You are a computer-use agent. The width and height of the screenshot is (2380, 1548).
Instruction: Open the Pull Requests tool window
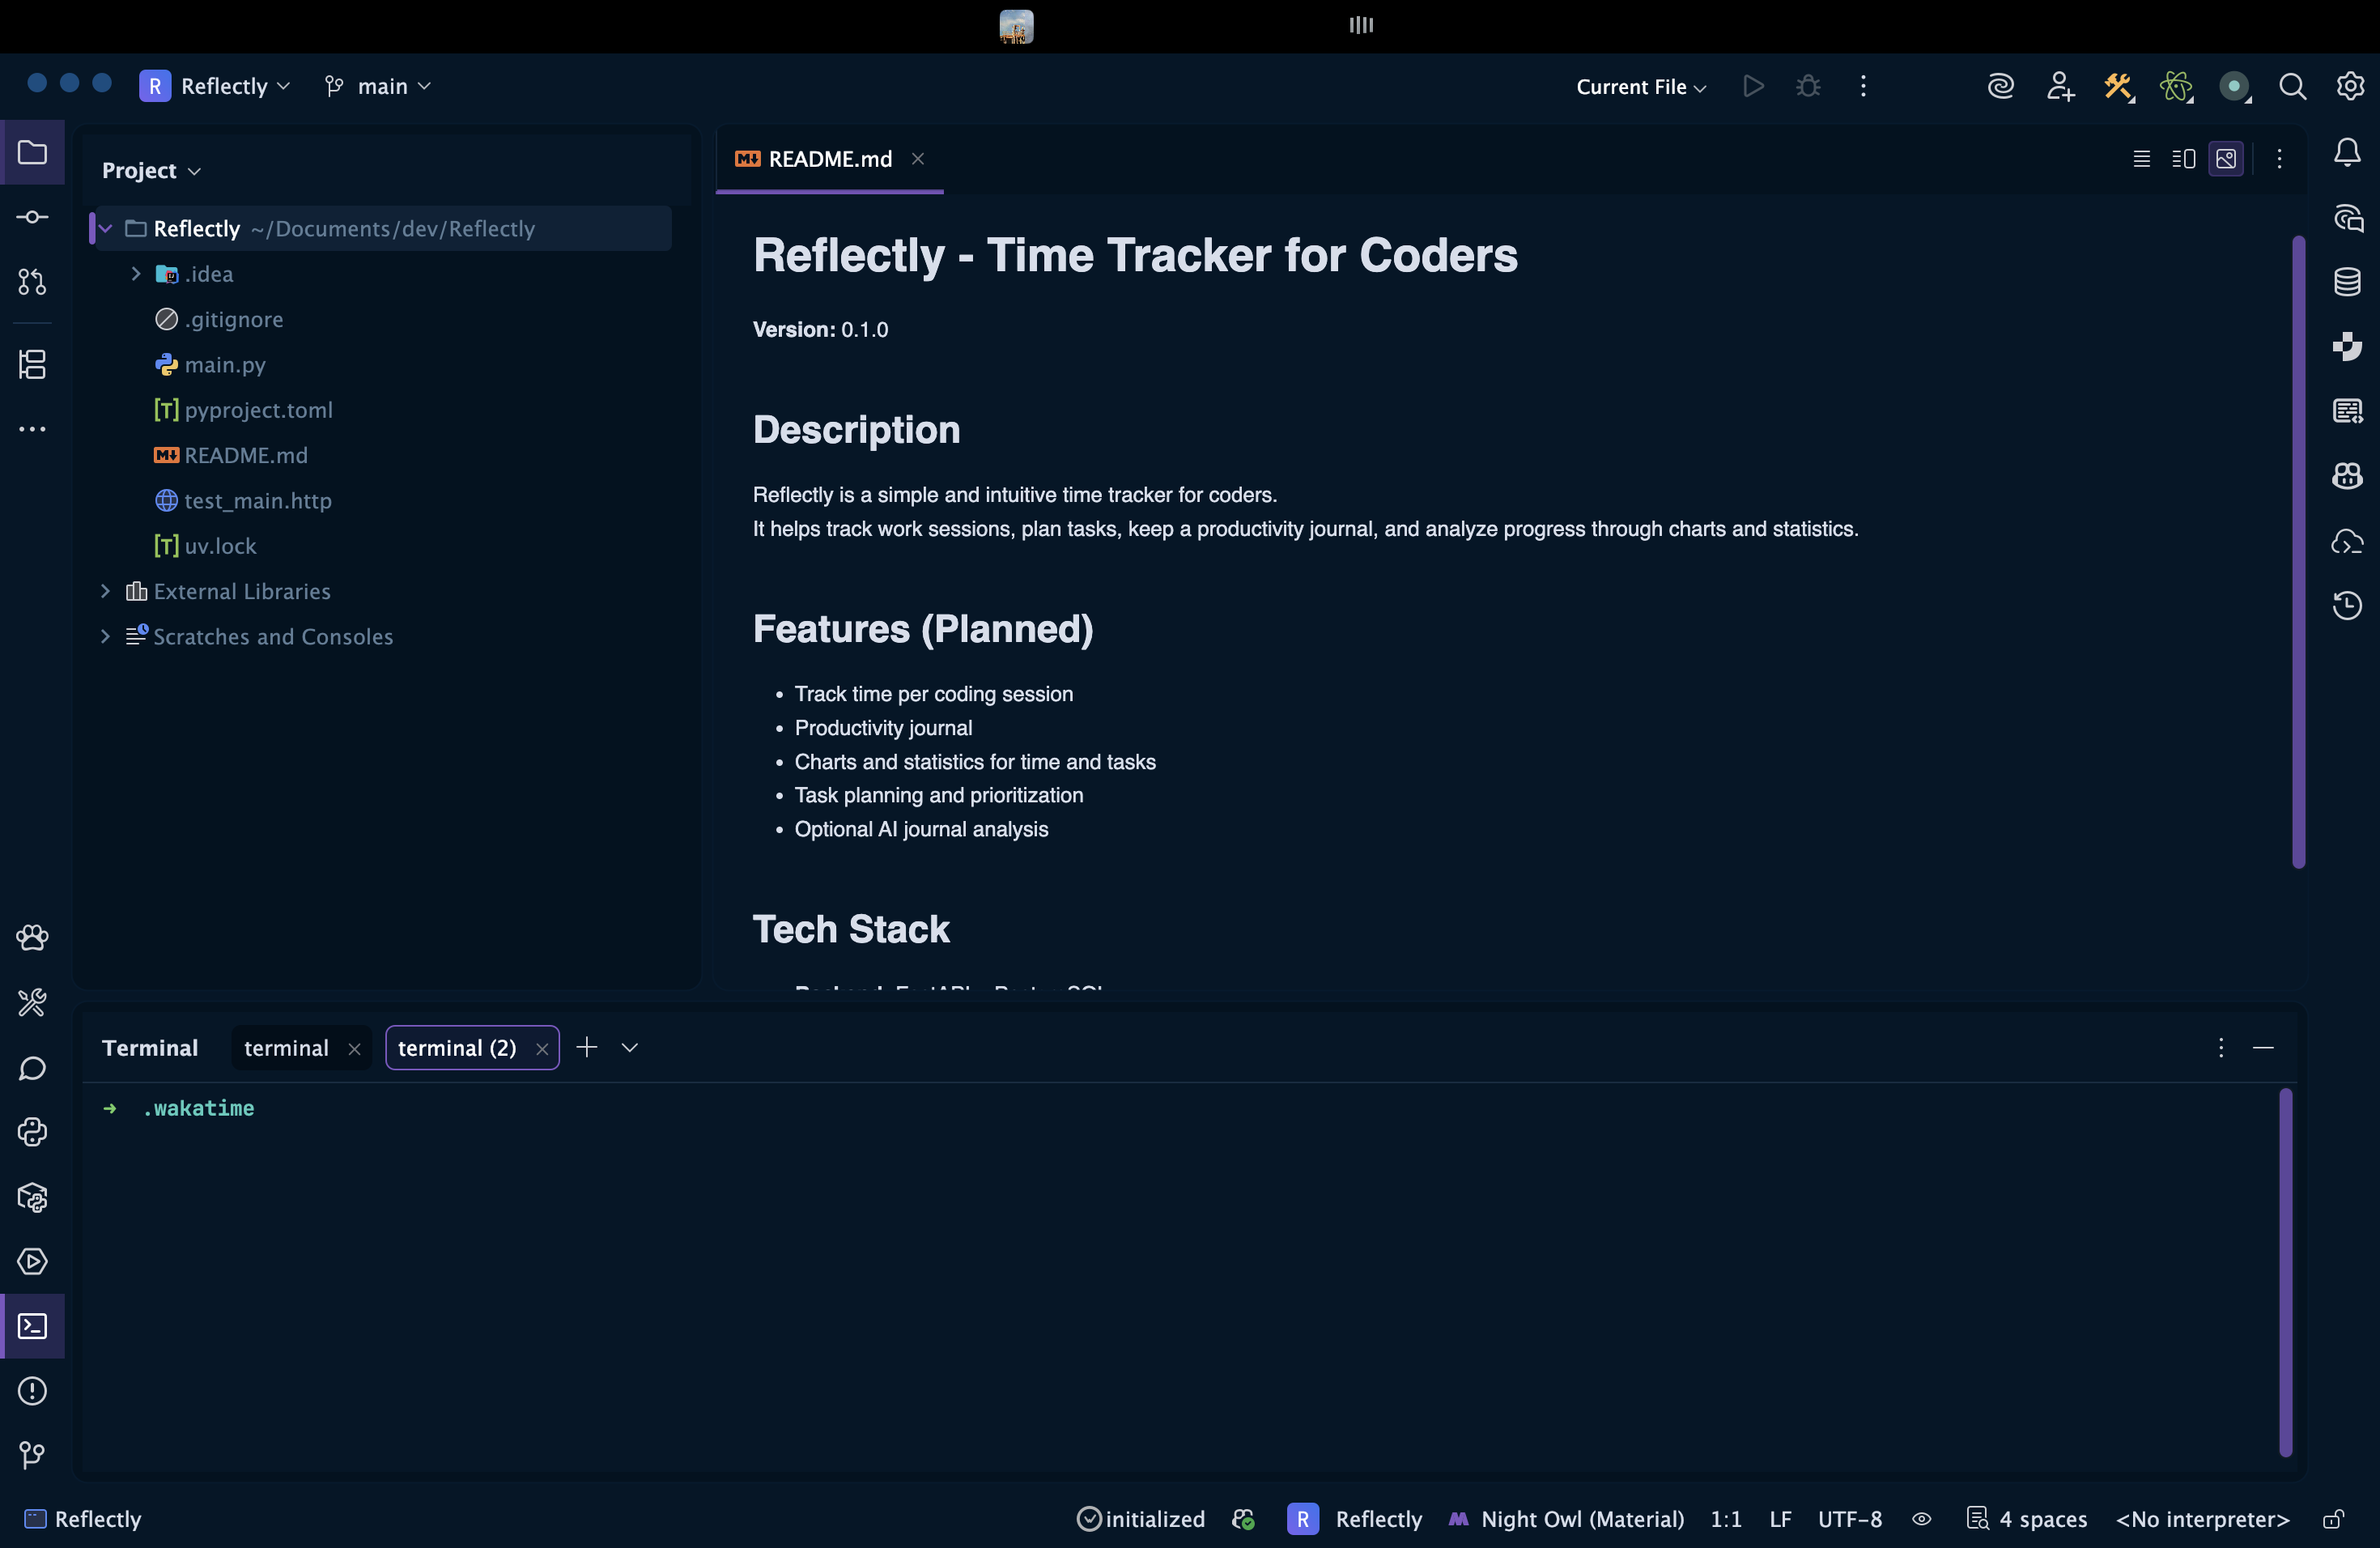pos(32,282)
